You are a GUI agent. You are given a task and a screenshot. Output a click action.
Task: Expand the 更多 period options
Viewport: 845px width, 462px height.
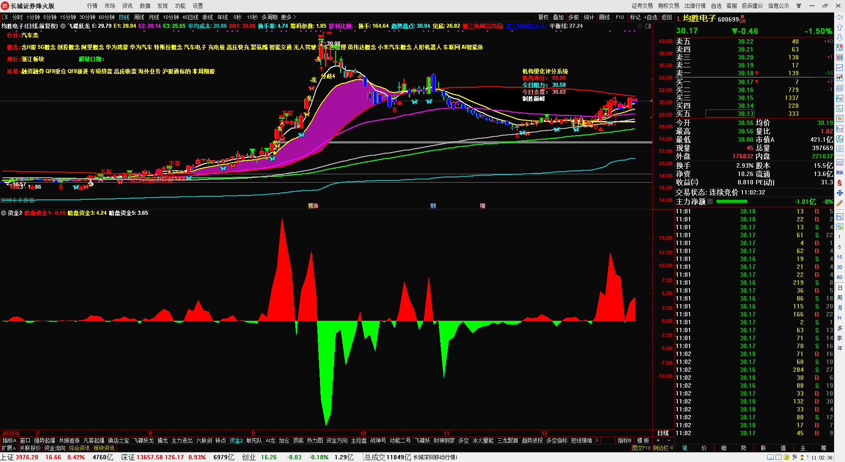(x=288, y=17)
